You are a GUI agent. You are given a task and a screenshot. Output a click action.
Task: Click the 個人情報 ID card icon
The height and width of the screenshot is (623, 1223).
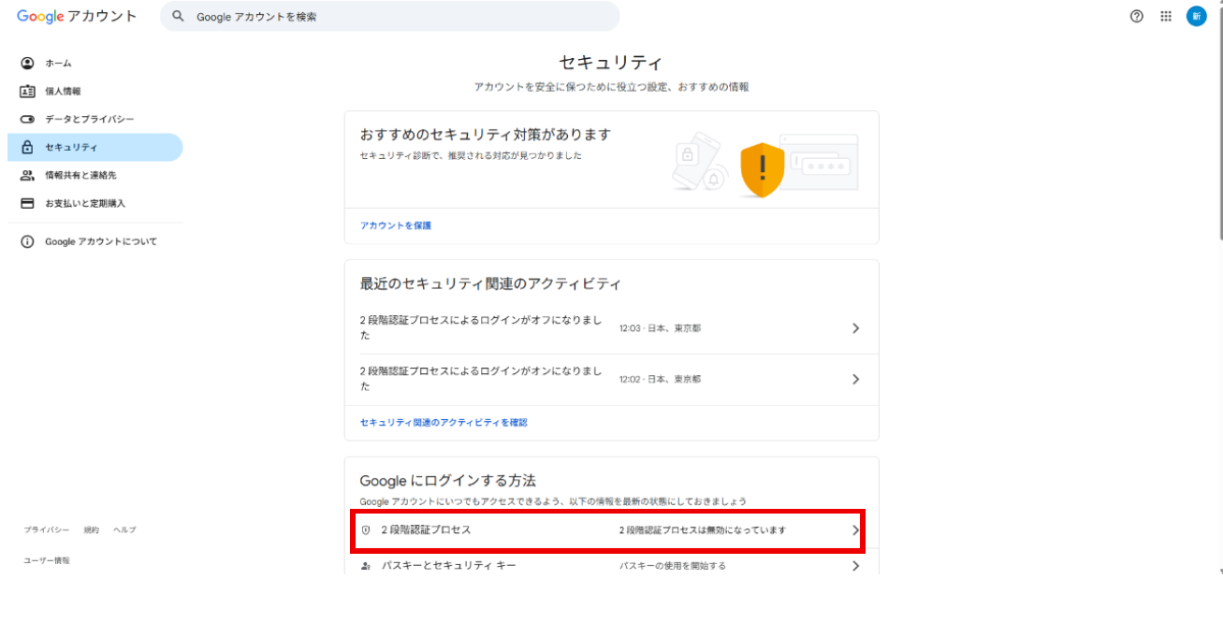click(27, 91)
